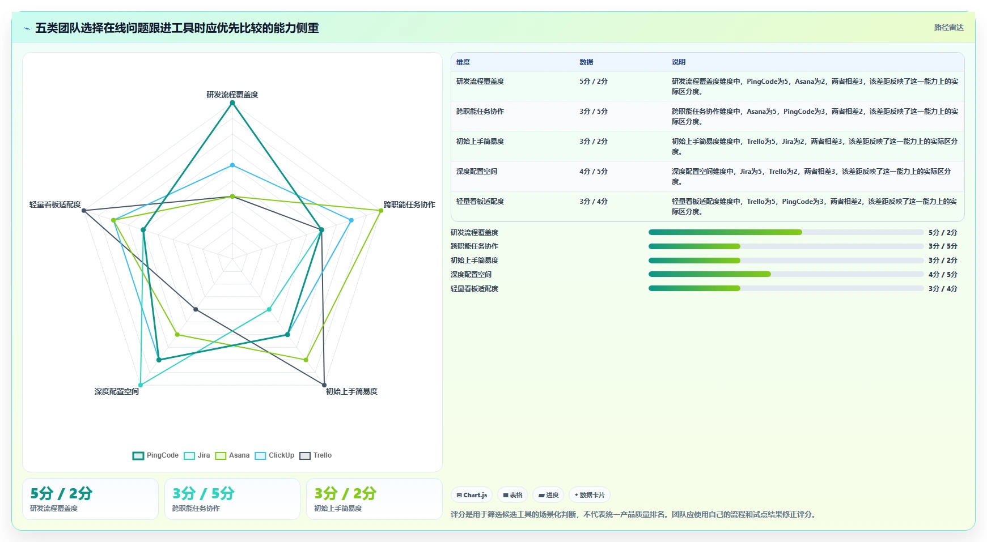Click the 5分 / 2分 label right of progress bars
This screenshot has height=542, width=987.
point(943,233)
